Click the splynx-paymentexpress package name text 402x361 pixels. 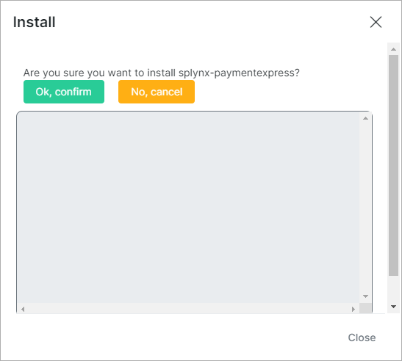click(237, 73)
